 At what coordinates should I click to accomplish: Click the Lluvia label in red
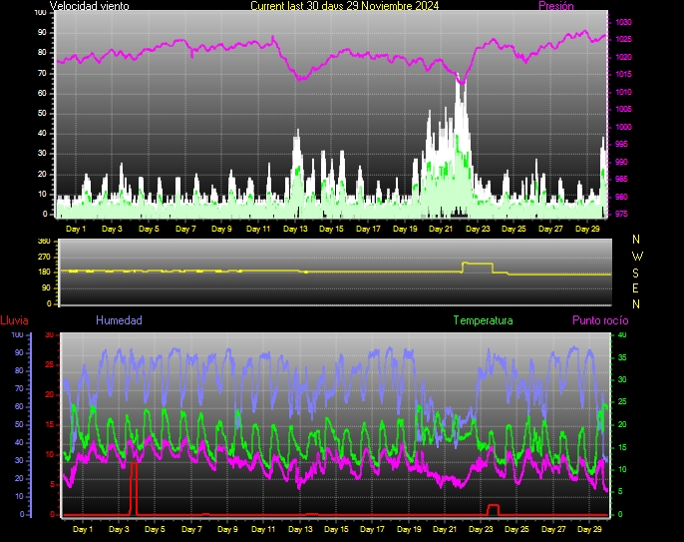pos(14,320)
